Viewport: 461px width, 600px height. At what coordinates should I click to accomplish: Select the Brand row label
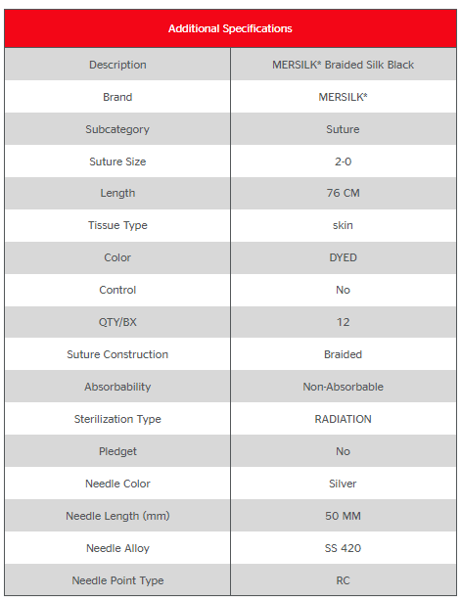117,97
